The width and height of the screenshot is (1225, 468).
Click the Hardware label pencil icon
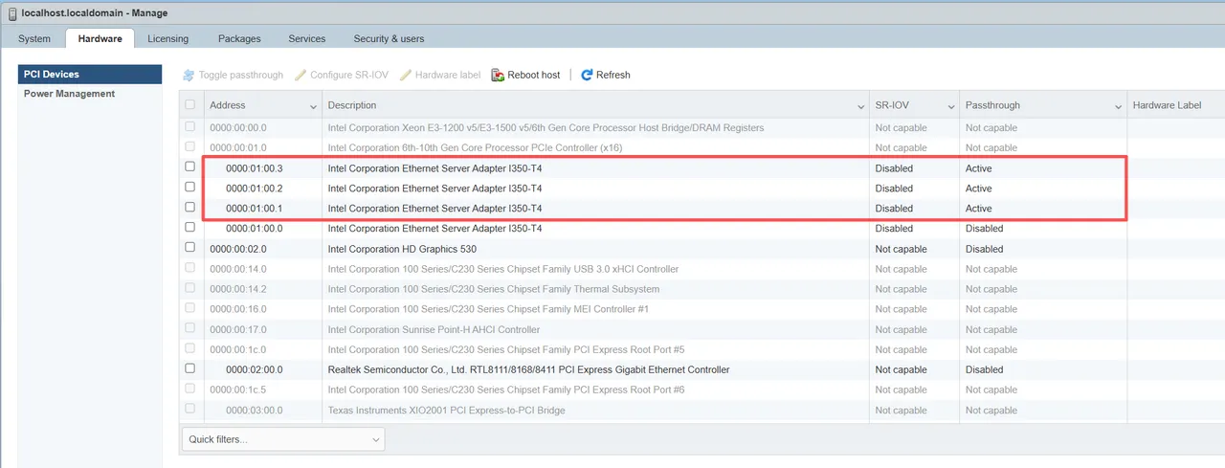[x=406, y=75]
